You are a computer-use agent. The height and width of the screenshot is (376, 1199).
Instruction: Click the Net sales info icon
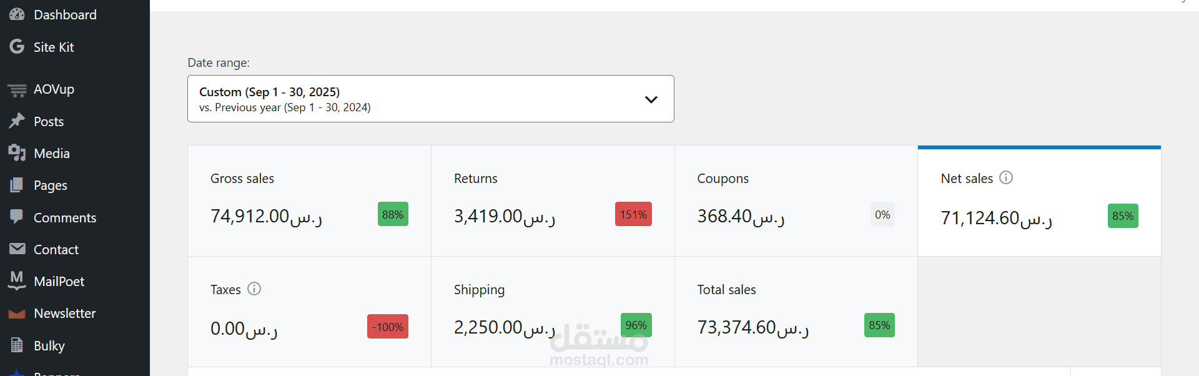(1006, 177)
